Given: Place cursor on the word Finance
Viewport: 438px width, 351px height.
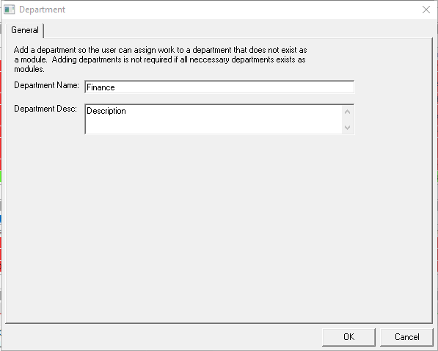Looking at the screenshot, I should pos(101,87).
